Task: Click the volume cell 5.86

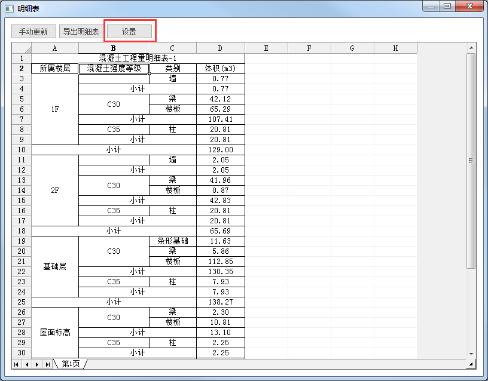Action: (221, 251)
